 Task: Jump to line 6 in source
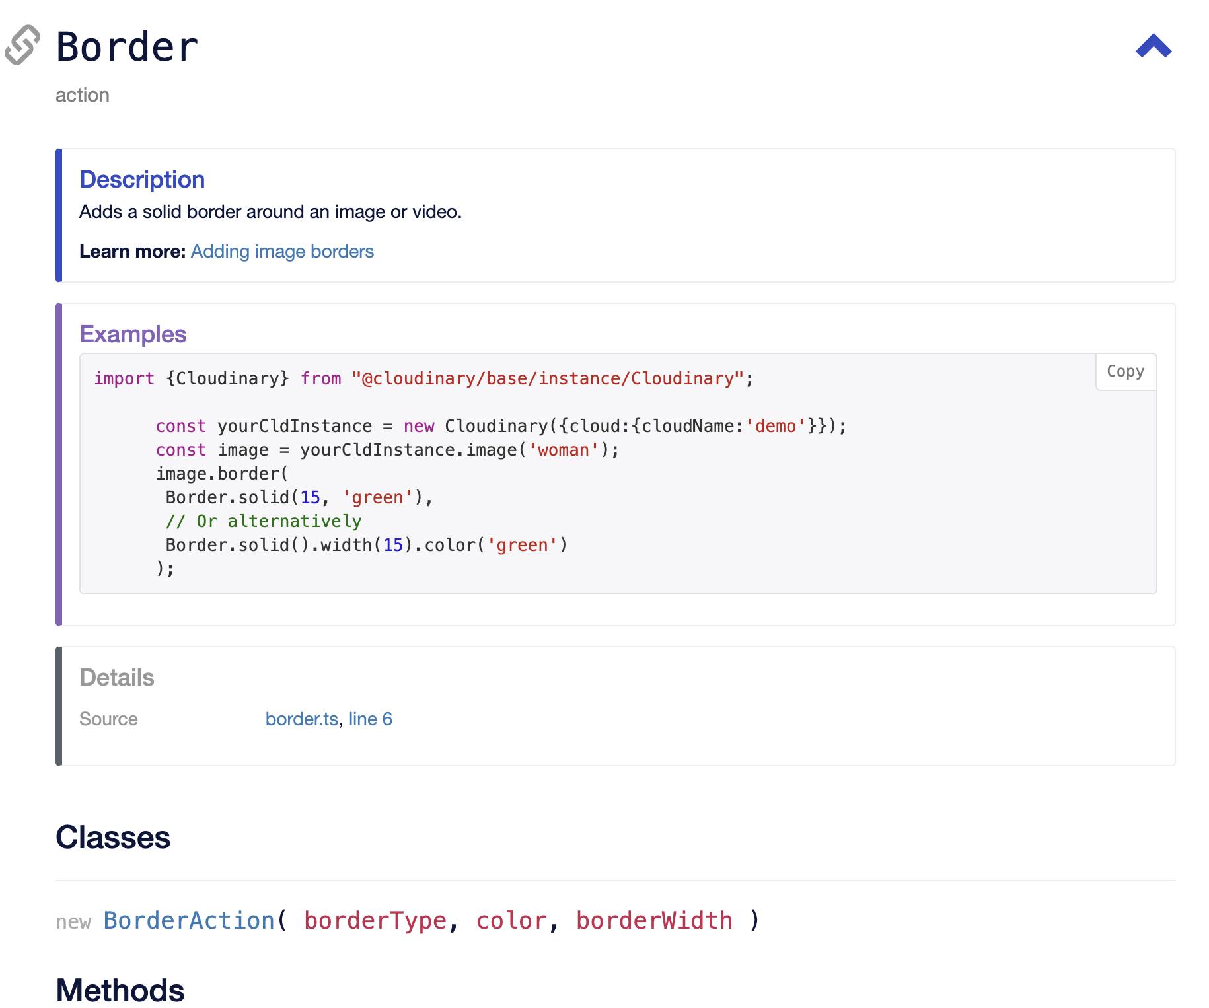pos(371,719)
